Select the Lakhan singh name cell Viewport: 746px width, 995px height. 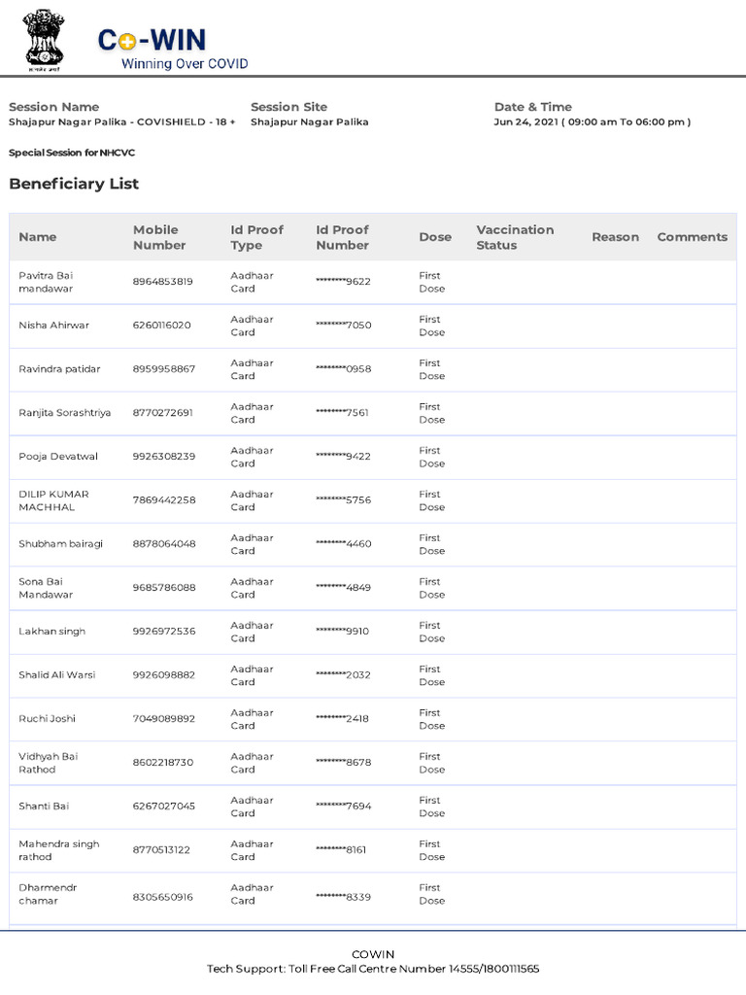tap(52, 632)
